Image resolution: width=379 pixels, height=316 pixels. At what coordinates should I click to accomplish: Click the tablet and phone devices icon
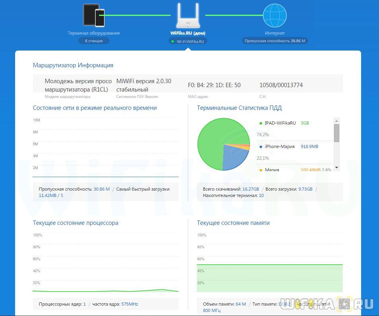(94, 15)
